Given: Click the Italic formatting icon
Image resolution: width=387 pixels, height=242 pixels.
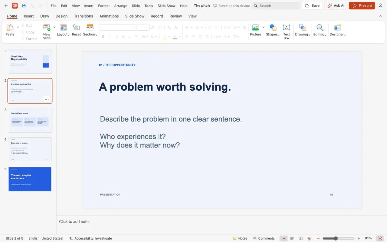Looking at the screenshot, I should pyautogui.click(x=110, y=37).
